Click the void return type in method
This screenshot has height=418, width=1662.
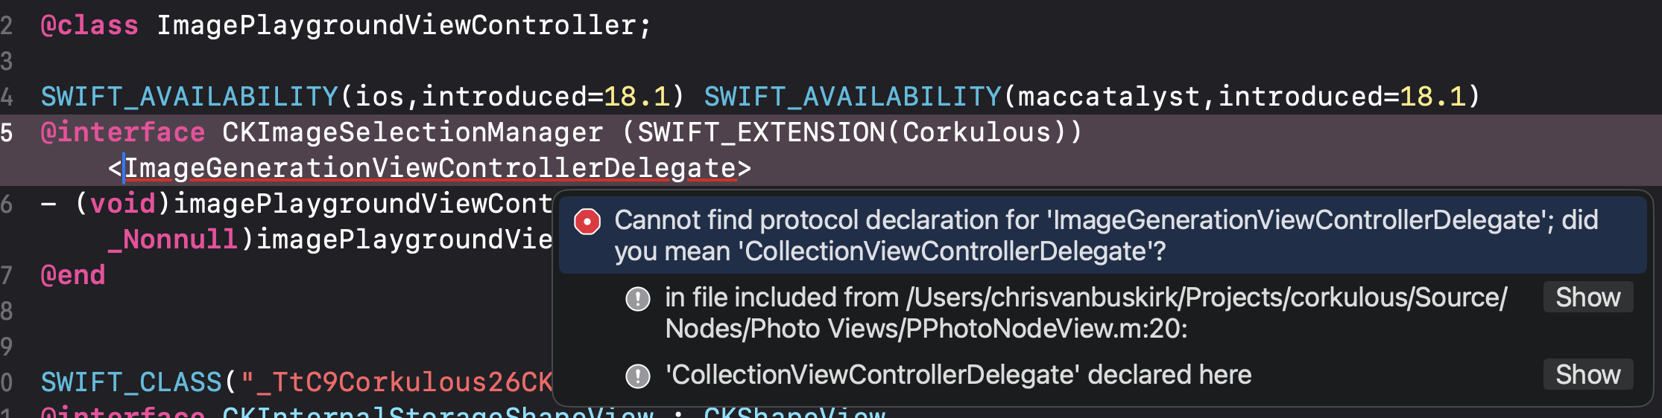click(x=123, y=204)
